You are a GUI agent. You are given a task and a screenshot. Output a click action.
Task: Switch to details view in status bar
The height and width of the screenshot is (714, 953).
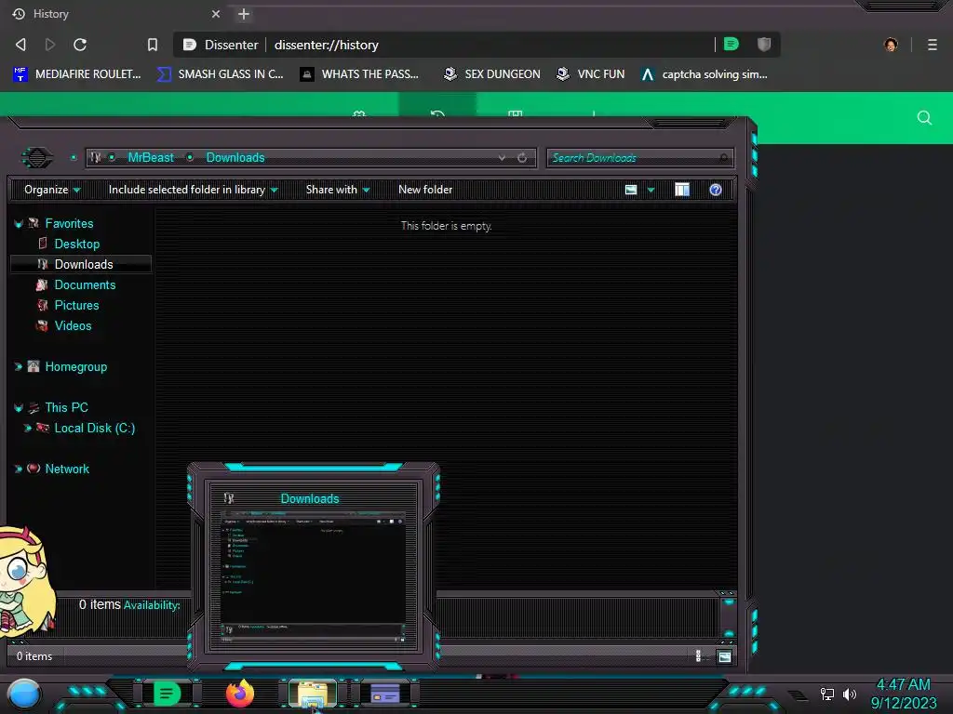(x=698, y=655)
